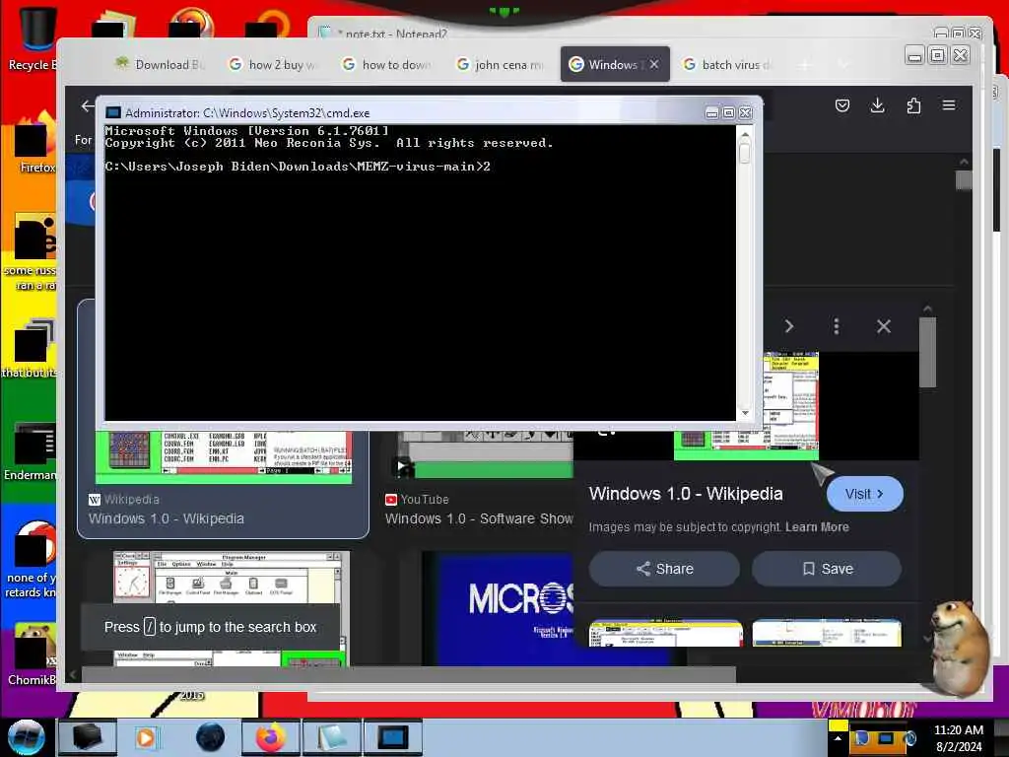1009x757 pixels.
Task: Open Windows 1.0 - Software Show YouTube result
Action: click(479, 518)
